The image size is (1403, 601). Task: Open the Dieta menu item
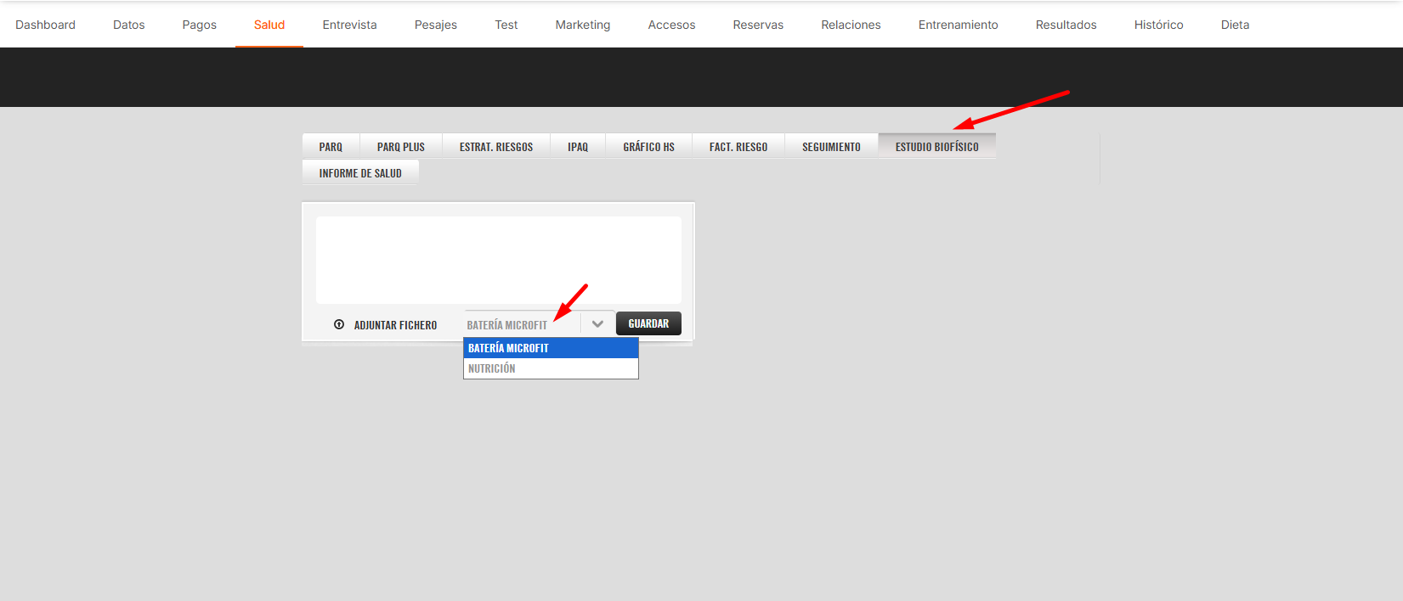tap(1235, 25)
